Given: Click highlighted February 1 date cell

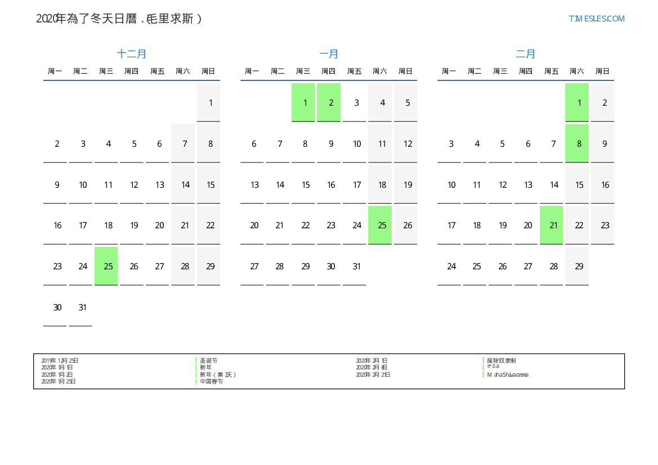Looking at the screenshot, I should (x=577, y=102).
